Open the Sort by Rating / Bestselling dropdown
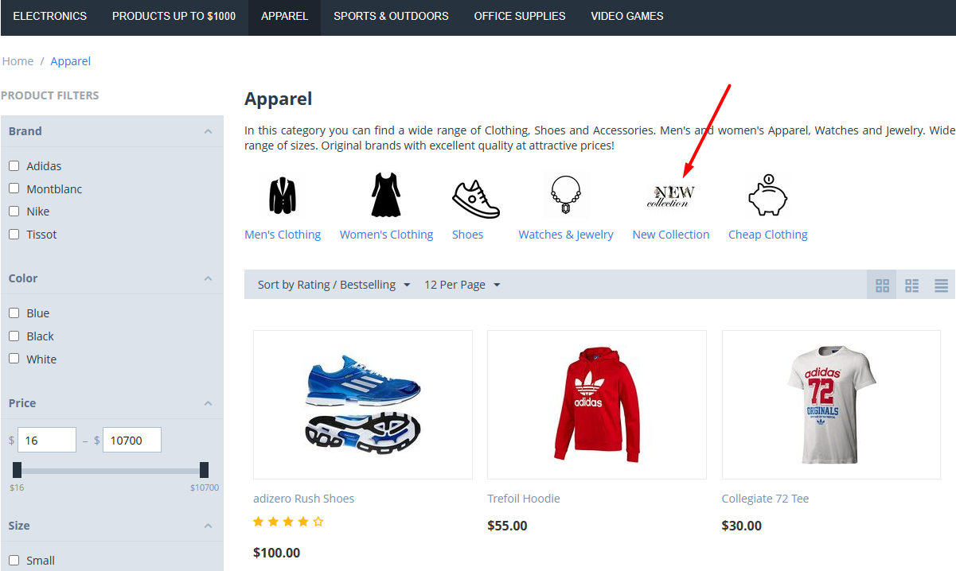956x571 pixels. coord(334,285)
